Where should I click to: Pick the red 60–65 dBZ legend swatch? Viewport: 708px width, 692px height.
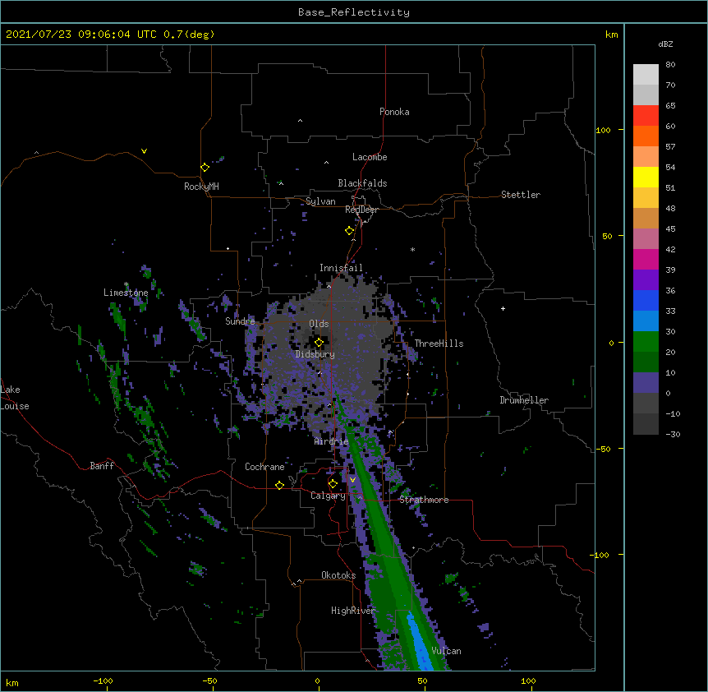coord(646,116)
